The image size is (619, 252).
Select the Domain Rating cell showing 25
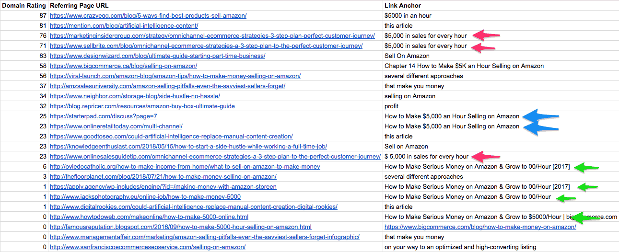click(23, 116)
